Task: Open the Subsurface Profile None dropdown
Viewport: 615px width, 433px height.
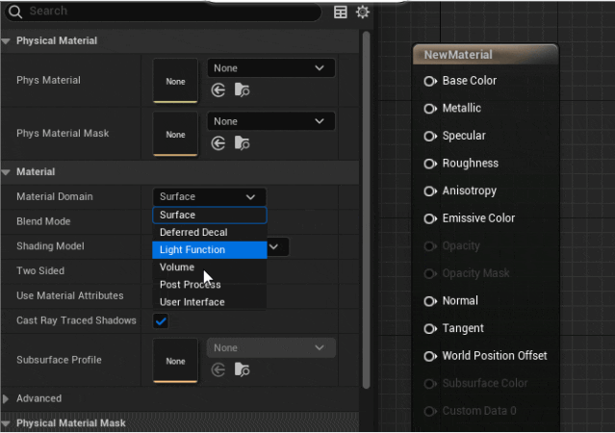Action: (x=271, y=348)
